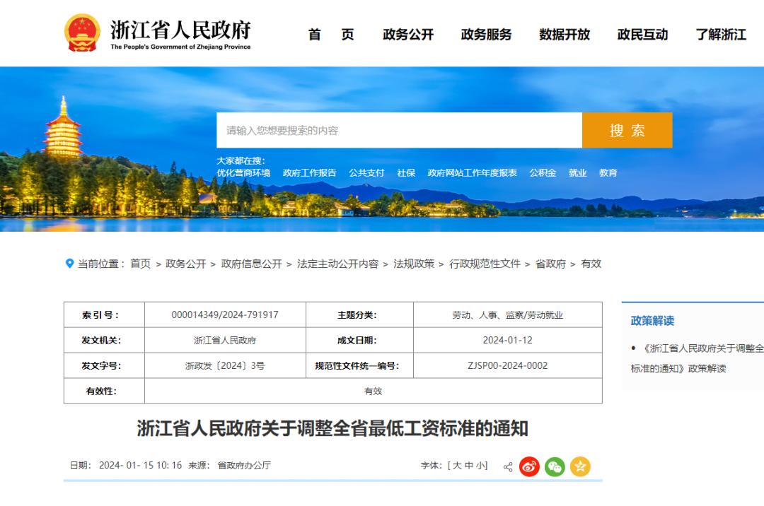Open the 政民互动 navigation menu
Screen dimensions: 764x506
tap(642, 35)
